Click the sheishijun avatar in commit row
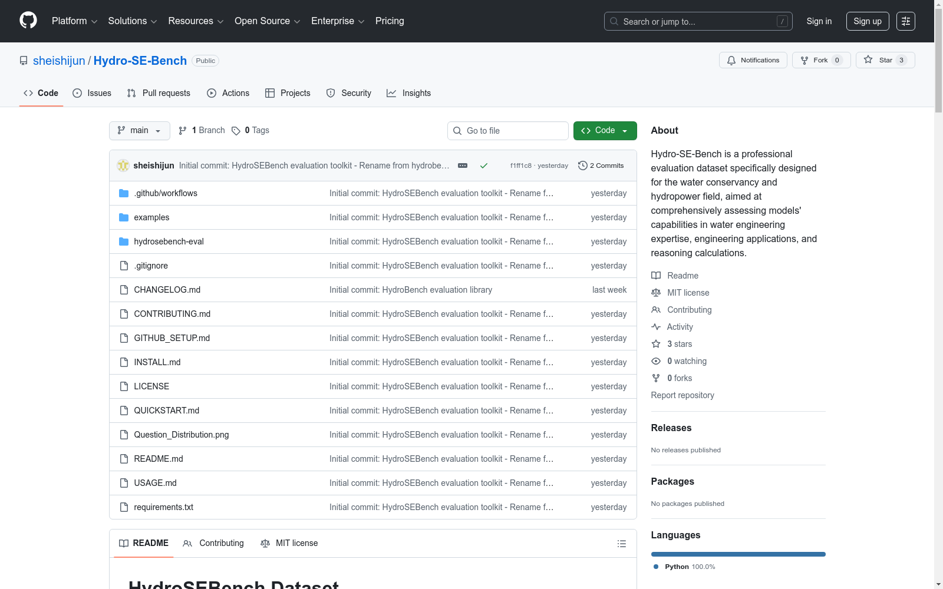Viewport: 943px width, 589px height. [x=123, y=166]
